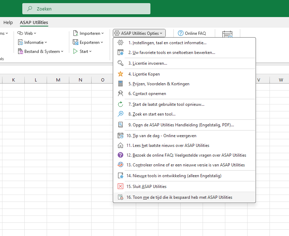
Task: Click the search magnifier icon in Zoeken box
Action: 30,9
